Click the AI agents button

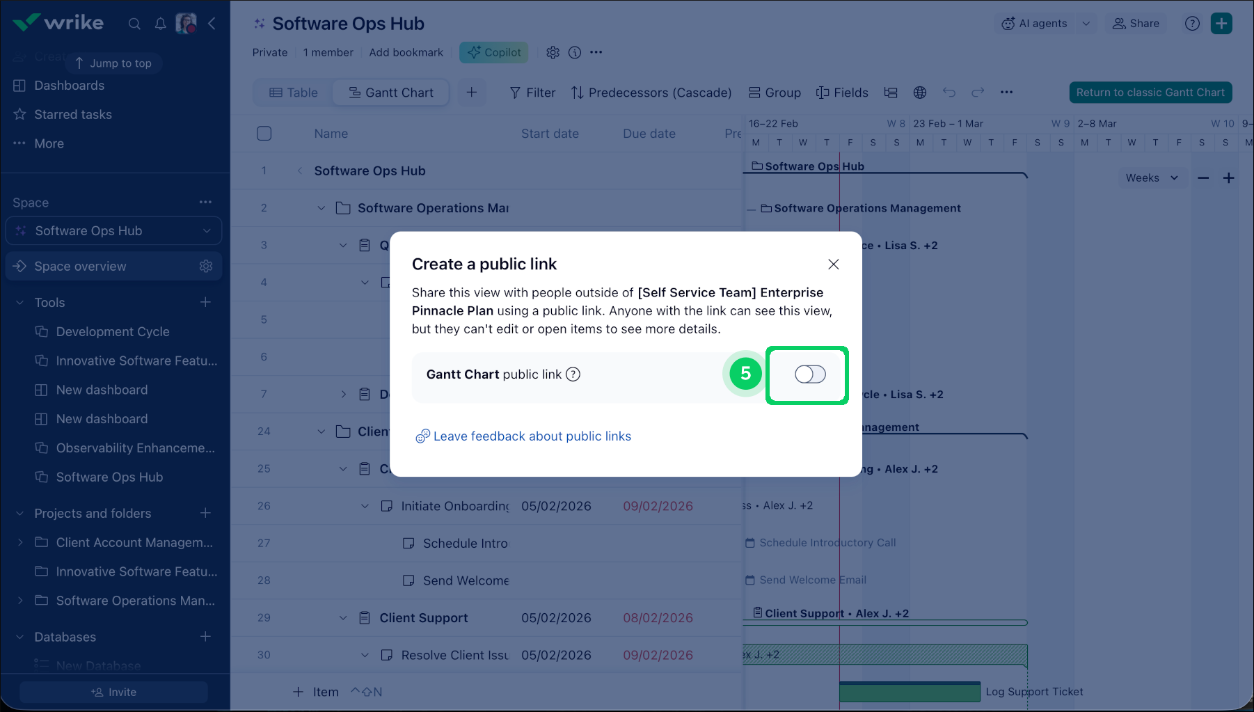[1035, 24]
